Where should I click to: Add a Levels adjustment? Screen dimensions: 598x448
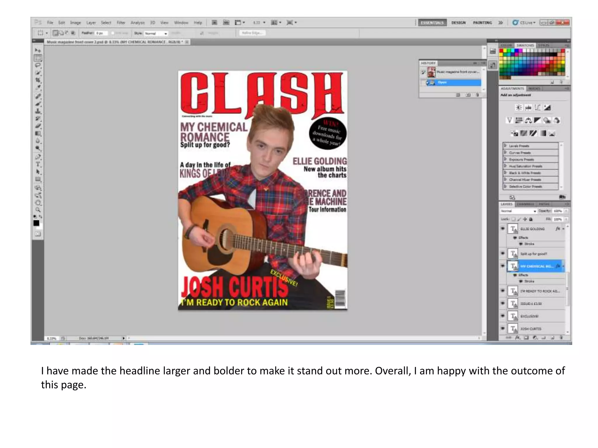(x=528, y=108)
